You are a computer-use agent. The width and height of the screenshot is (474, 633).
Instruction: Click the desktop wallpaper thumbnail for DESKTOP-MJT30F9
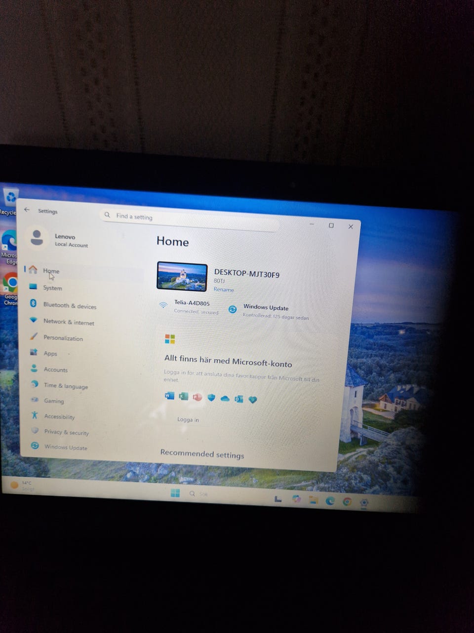pos(182,276)
